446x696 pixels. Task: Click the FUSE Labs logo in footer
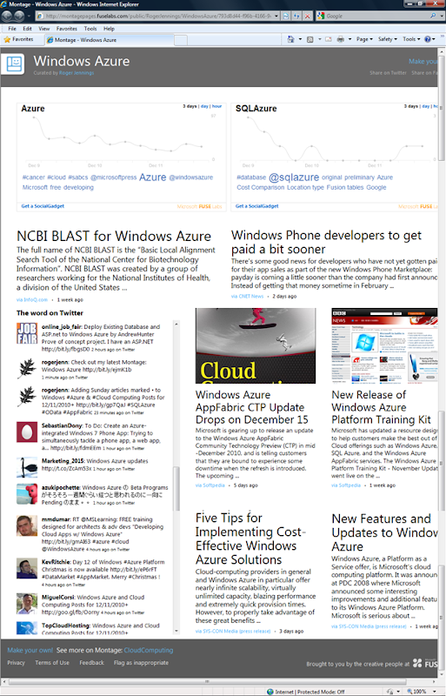point(425,664)
